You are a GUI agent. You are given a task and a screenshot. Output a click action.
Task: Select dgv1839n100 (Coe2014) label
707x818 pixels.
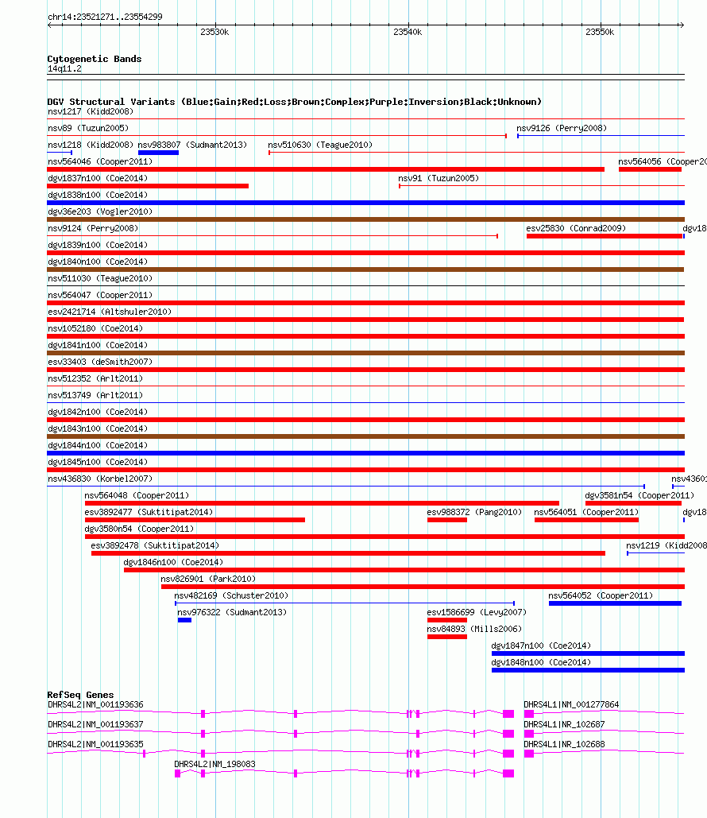98,245
